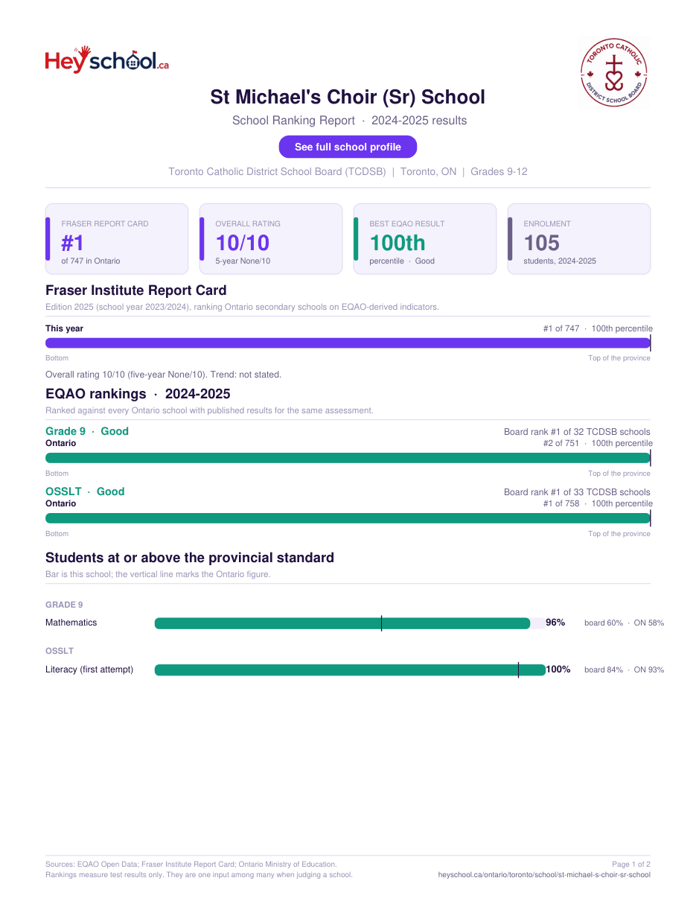Click the Overall Rating 10/10 card
The width and height of the screenshot is (696, 901).
pyautogui.click(x=271, y=239)
